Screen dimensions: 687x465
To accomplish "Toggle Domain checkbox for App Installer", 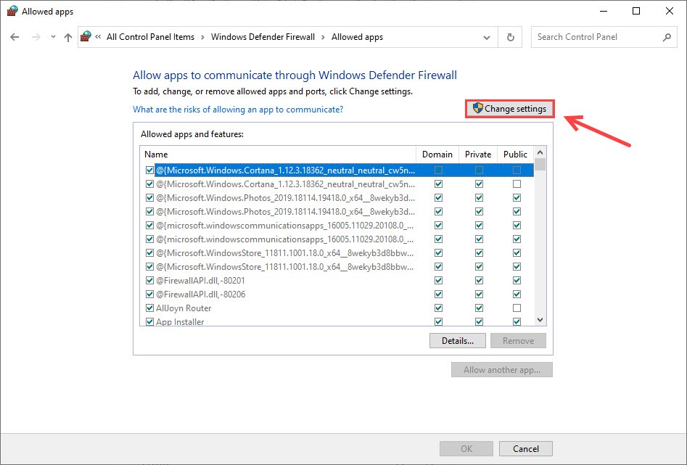I will click(x=438, y=321).
